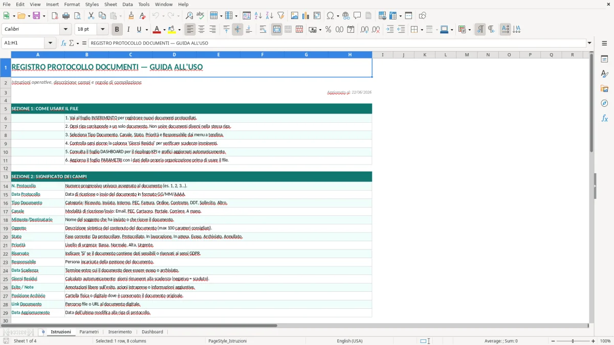
Task: Sort ascending icon
Action: [258, 16]
